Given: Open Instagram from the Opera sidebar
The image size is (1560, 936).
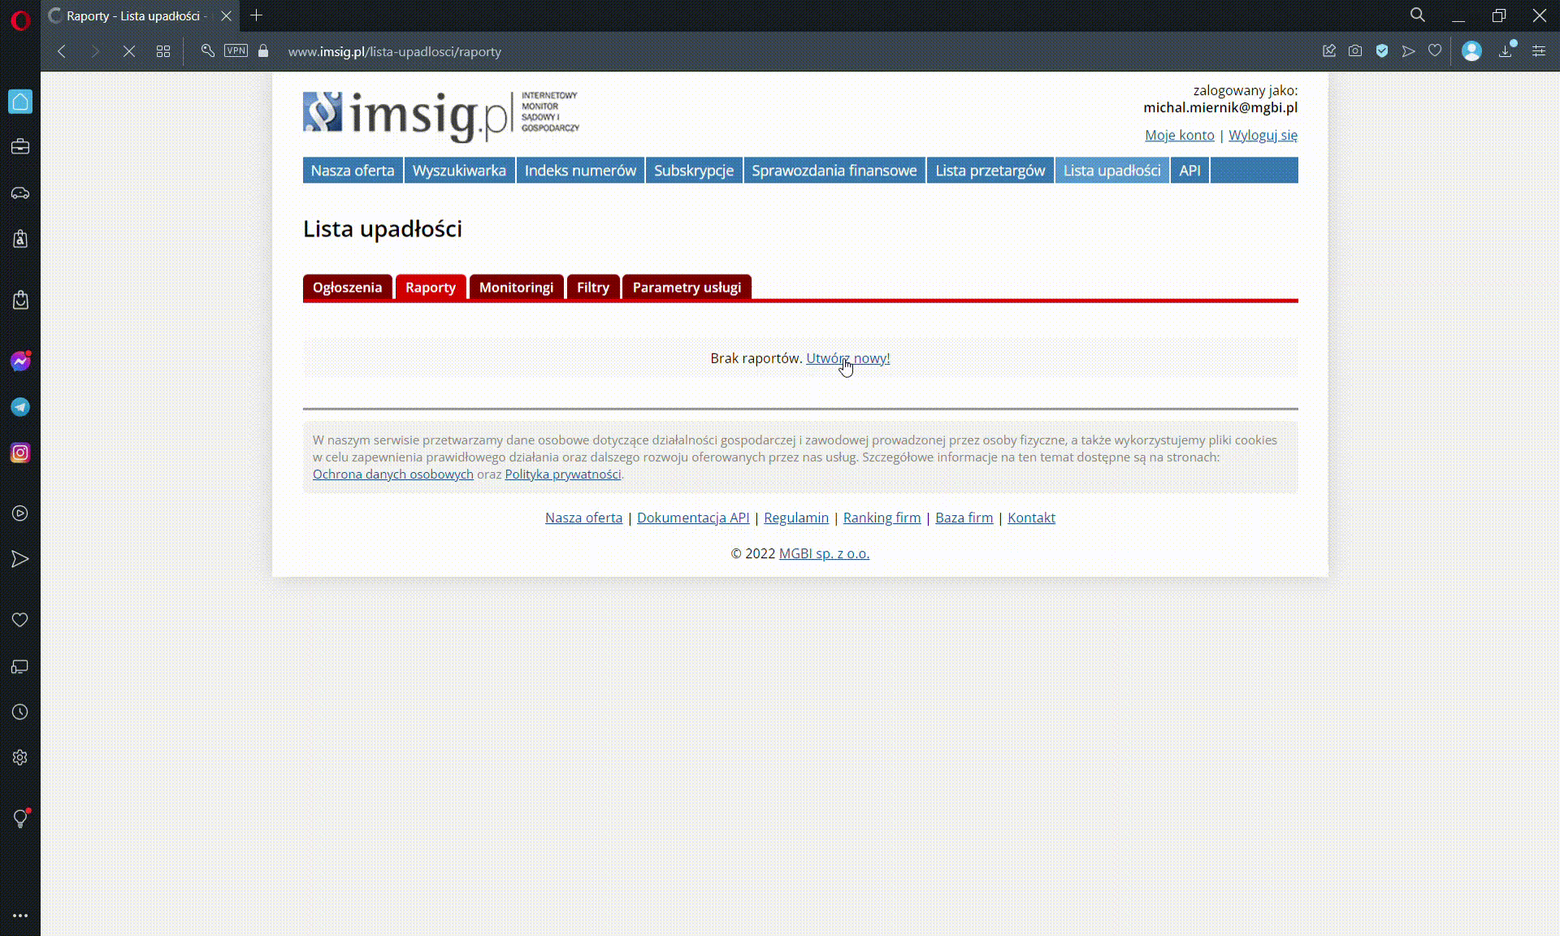Looking at the screenshot, I should (x=19, y=453).
